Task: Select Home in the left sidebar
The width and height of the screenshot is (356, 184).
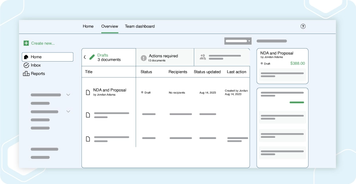Action: tap(47, 57)
